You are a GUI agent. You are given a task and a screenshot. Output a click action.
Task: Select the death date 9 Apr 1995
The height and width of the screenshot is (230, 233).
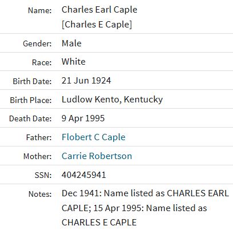pos(83,118)
